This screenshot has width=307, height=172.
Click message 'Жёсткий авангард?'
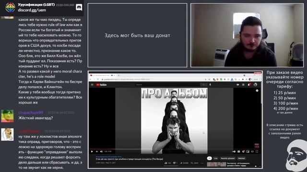35,118
